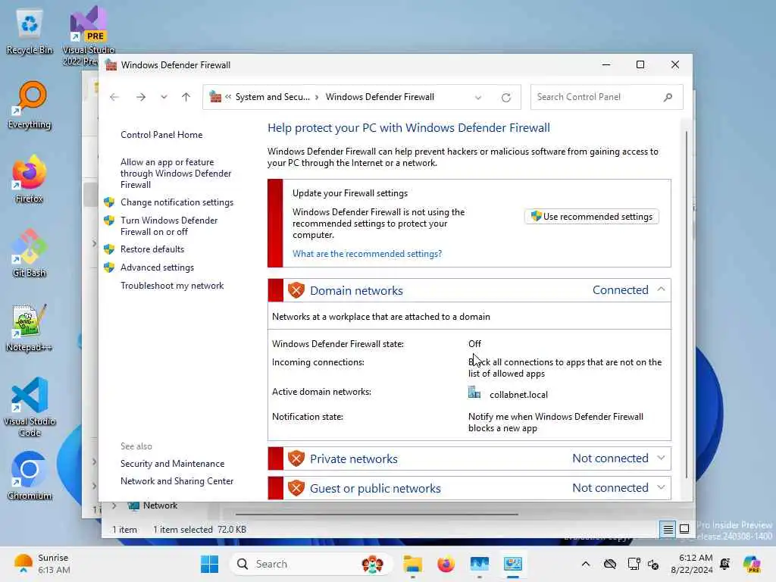Go up one level to System and Security
The image size is (776, 582).
click(186, 97)
